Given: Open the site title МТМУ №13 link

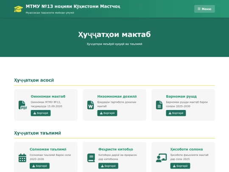Looking at the screenshot, I should (73, 6).
